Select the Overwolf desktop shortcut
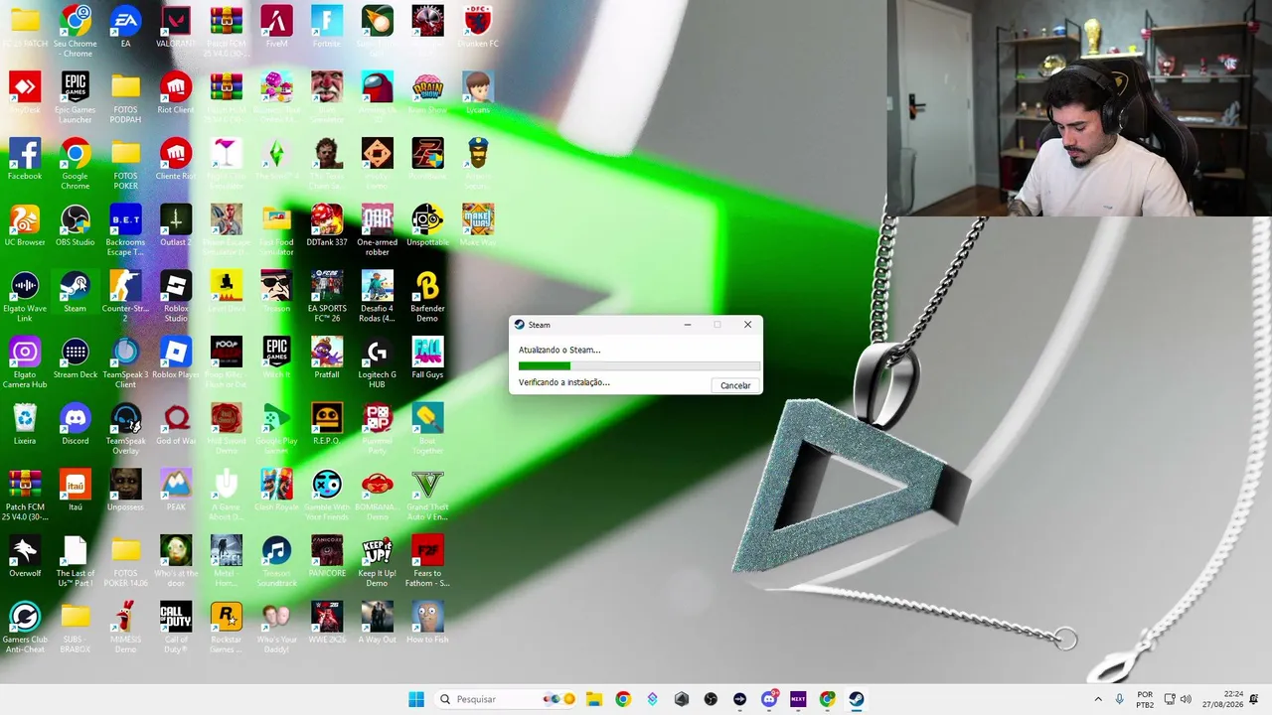This screenshot has width=1272, height=715. click(25, 557)
